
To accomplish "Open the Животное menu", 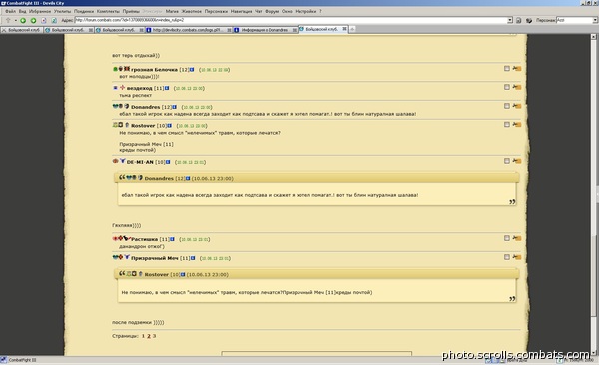I will click(192, 11).
